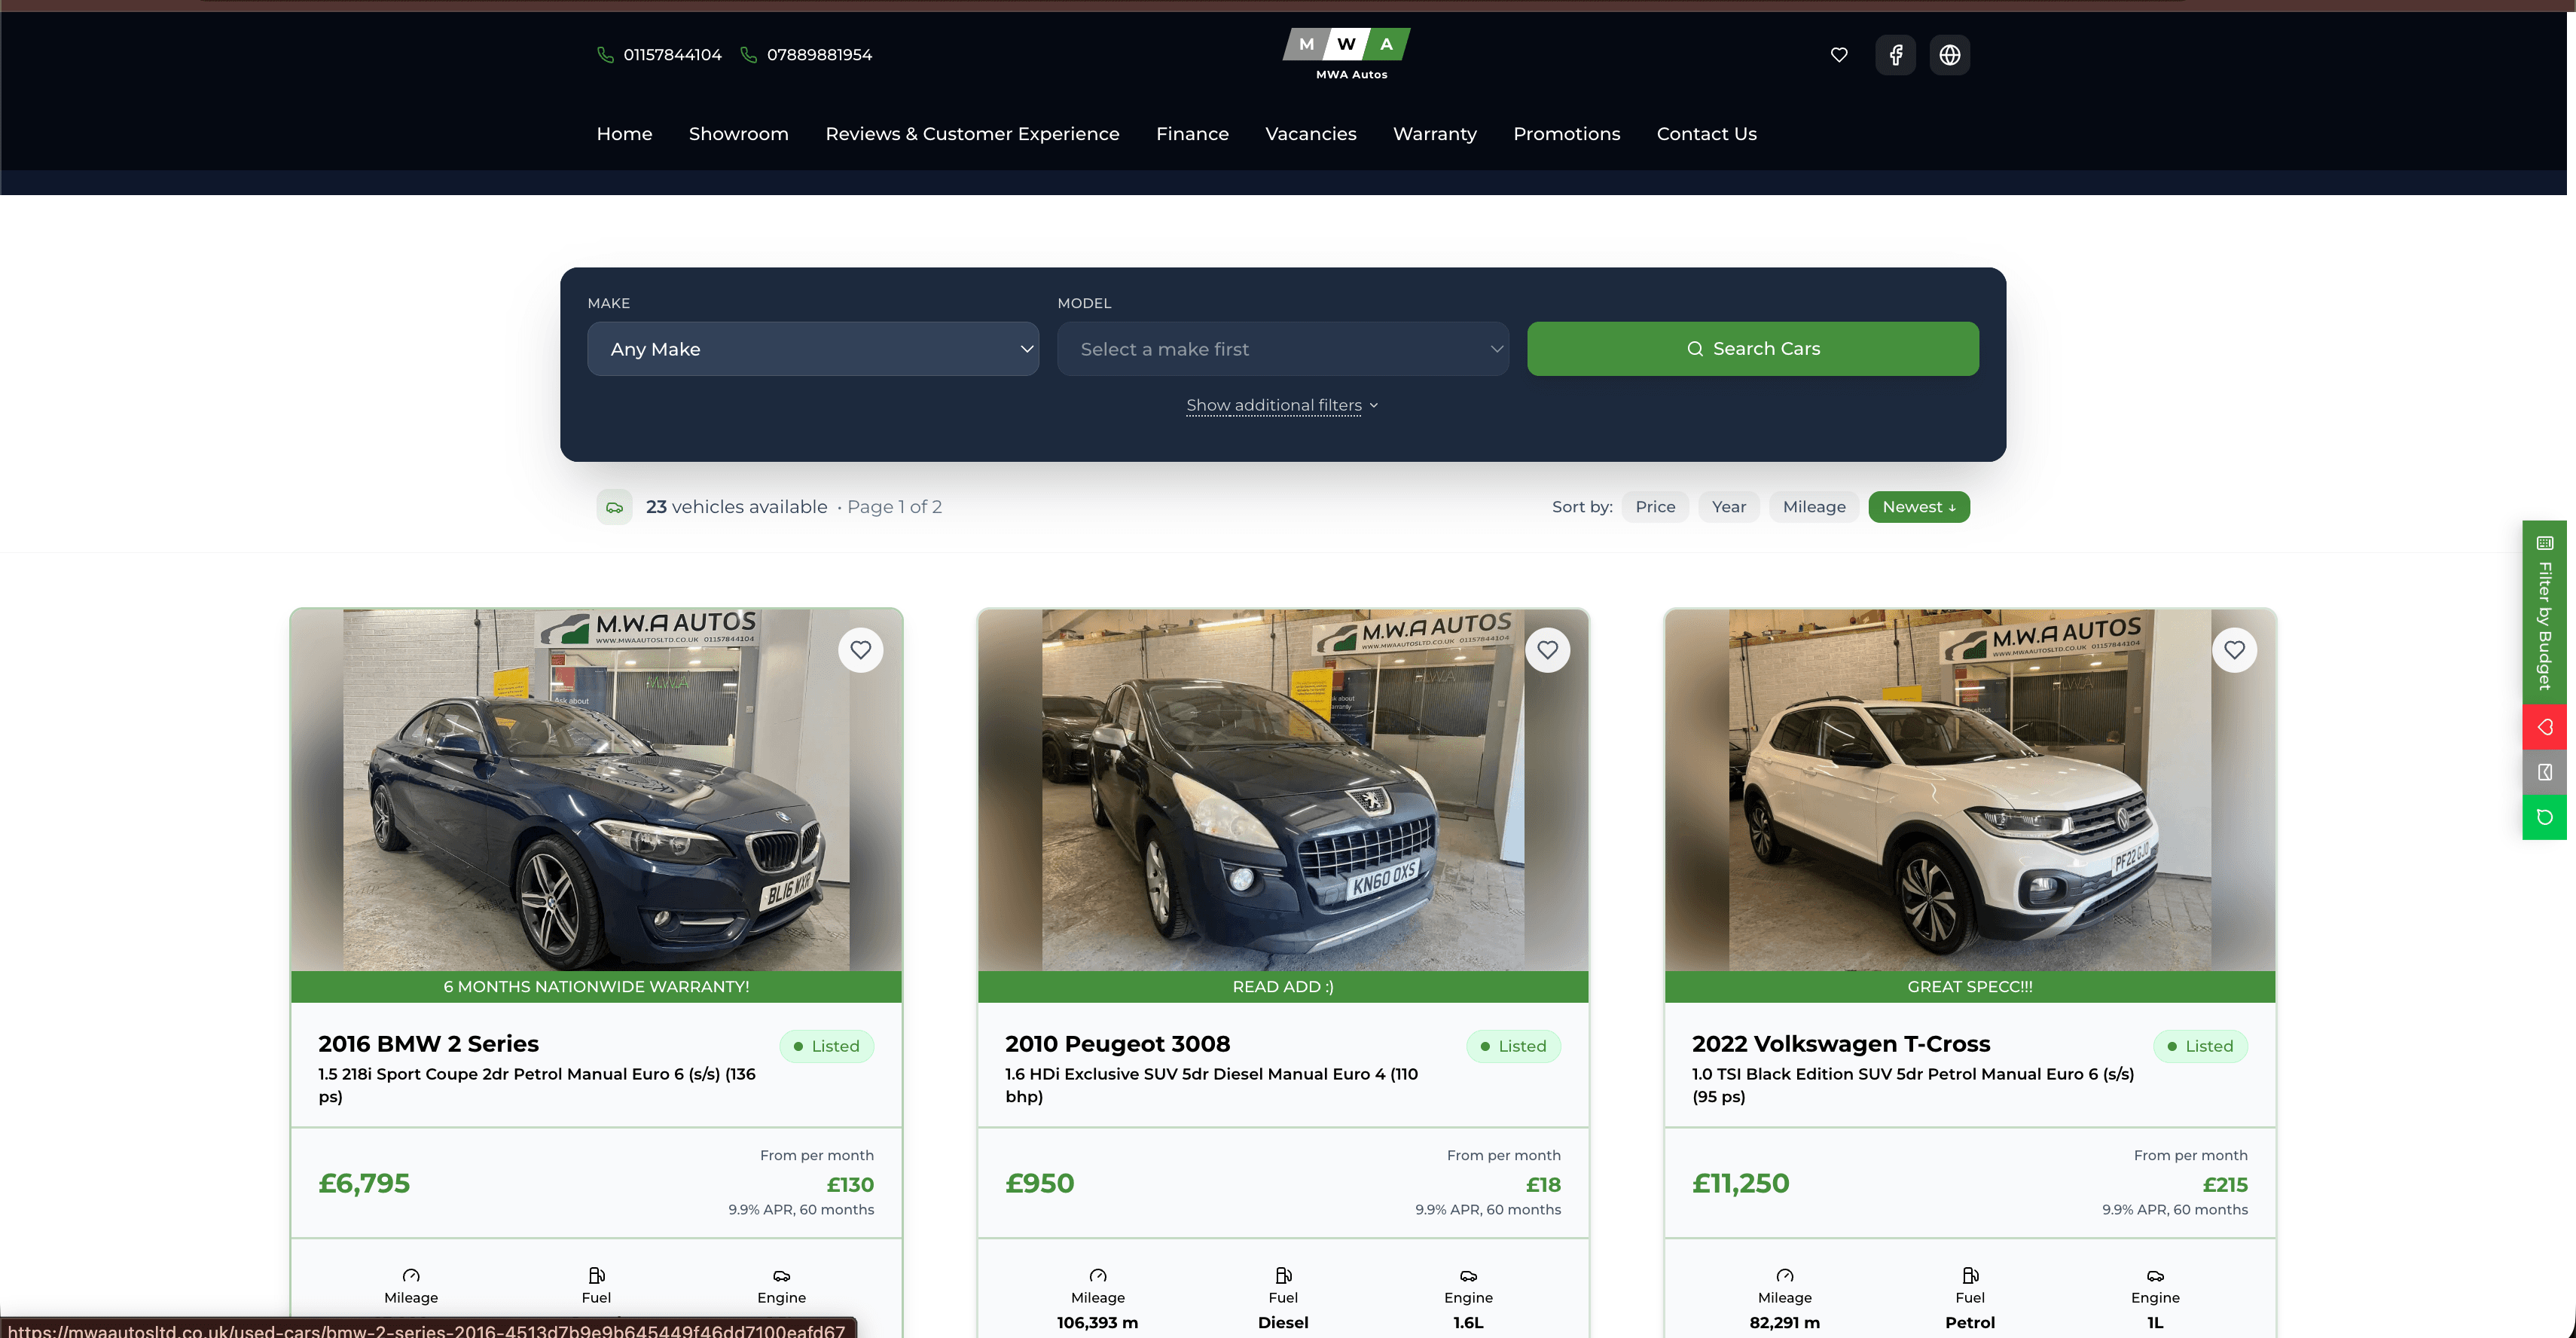The height and width of the screenshot is (1338, 2576).
Task: Click the Engine icon on Peugeot card
Action: [1468, 1276]
